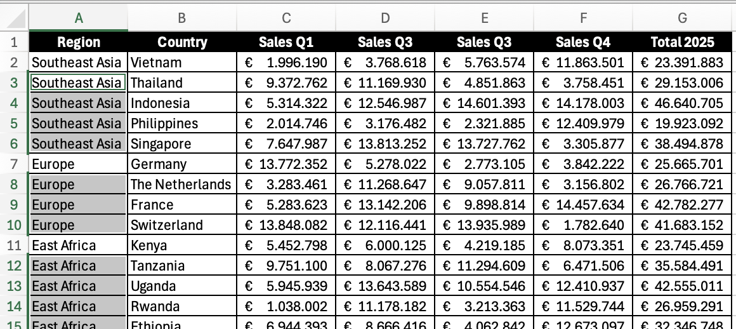Click the row 11 header

tap(15, 246)
